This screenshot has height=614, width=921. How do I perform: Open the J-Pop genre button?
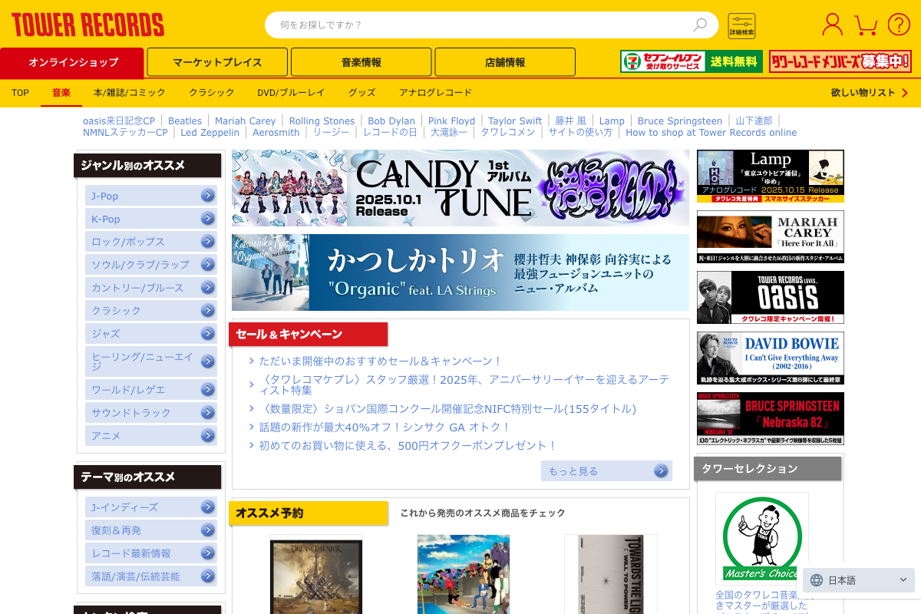(150, 196)
